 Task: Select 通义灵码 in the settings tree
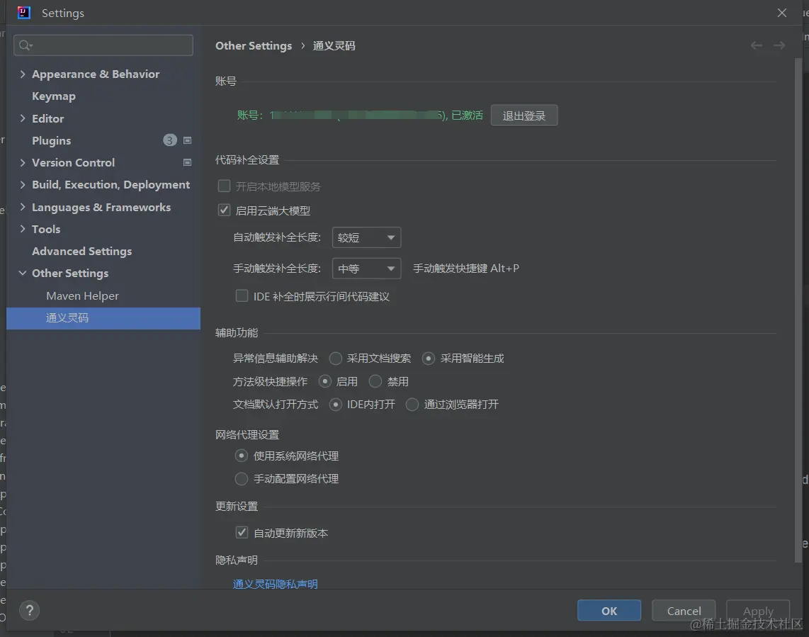(x=103, y=318)
